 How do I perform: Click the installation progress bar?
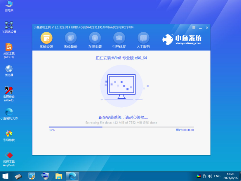121,127
